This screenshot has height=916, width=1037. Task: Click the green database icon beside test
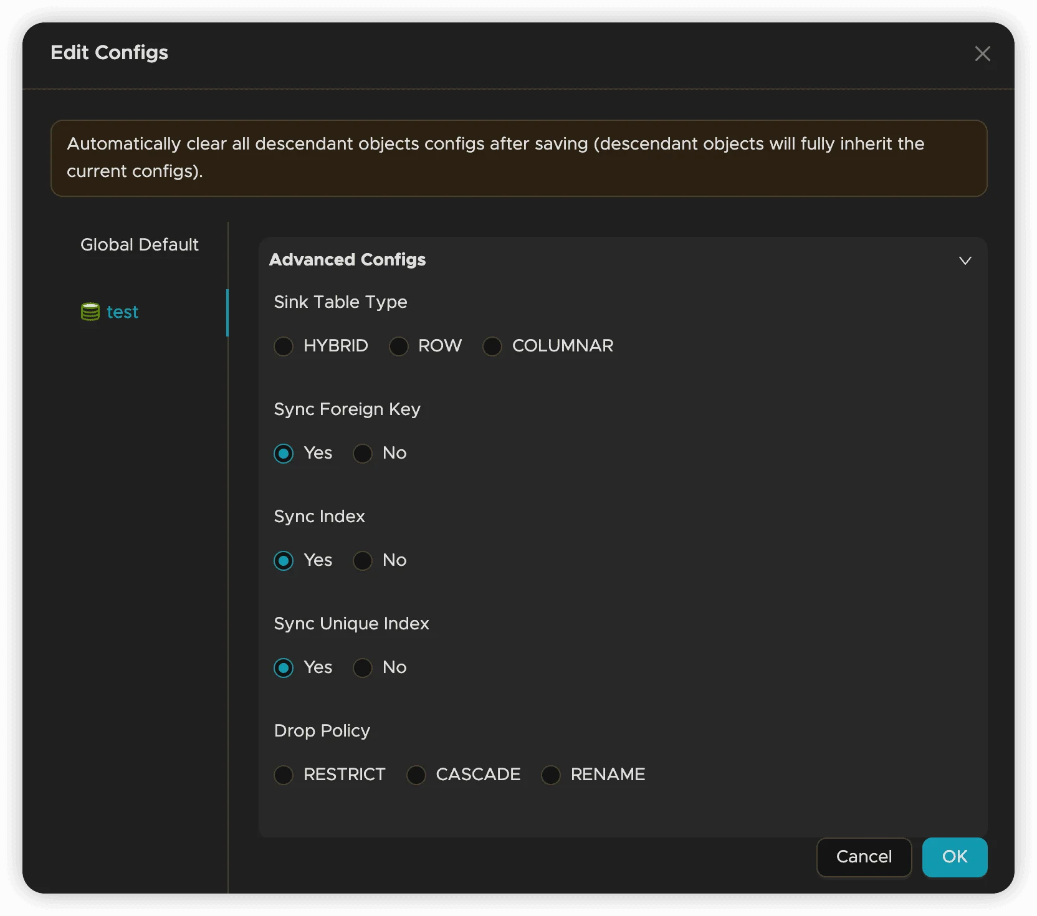(x=90, y=312)
